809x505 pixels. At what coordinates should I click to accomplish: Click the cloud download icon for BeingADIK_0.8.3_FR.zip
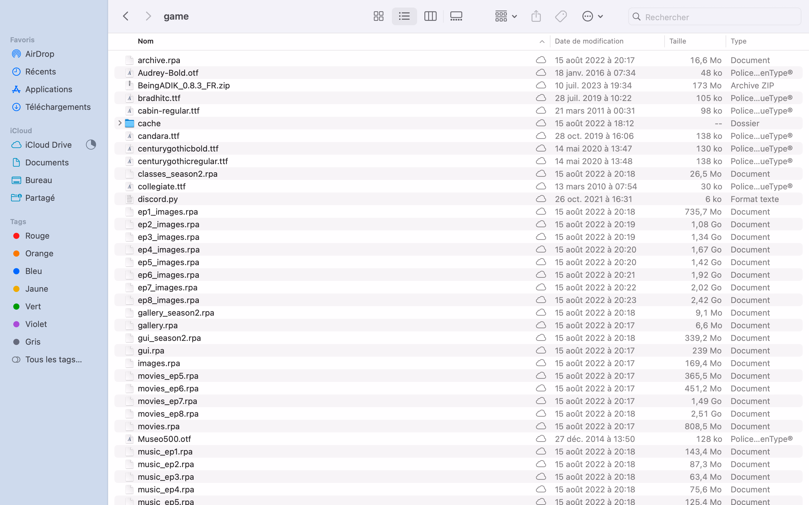pos(541,86)
